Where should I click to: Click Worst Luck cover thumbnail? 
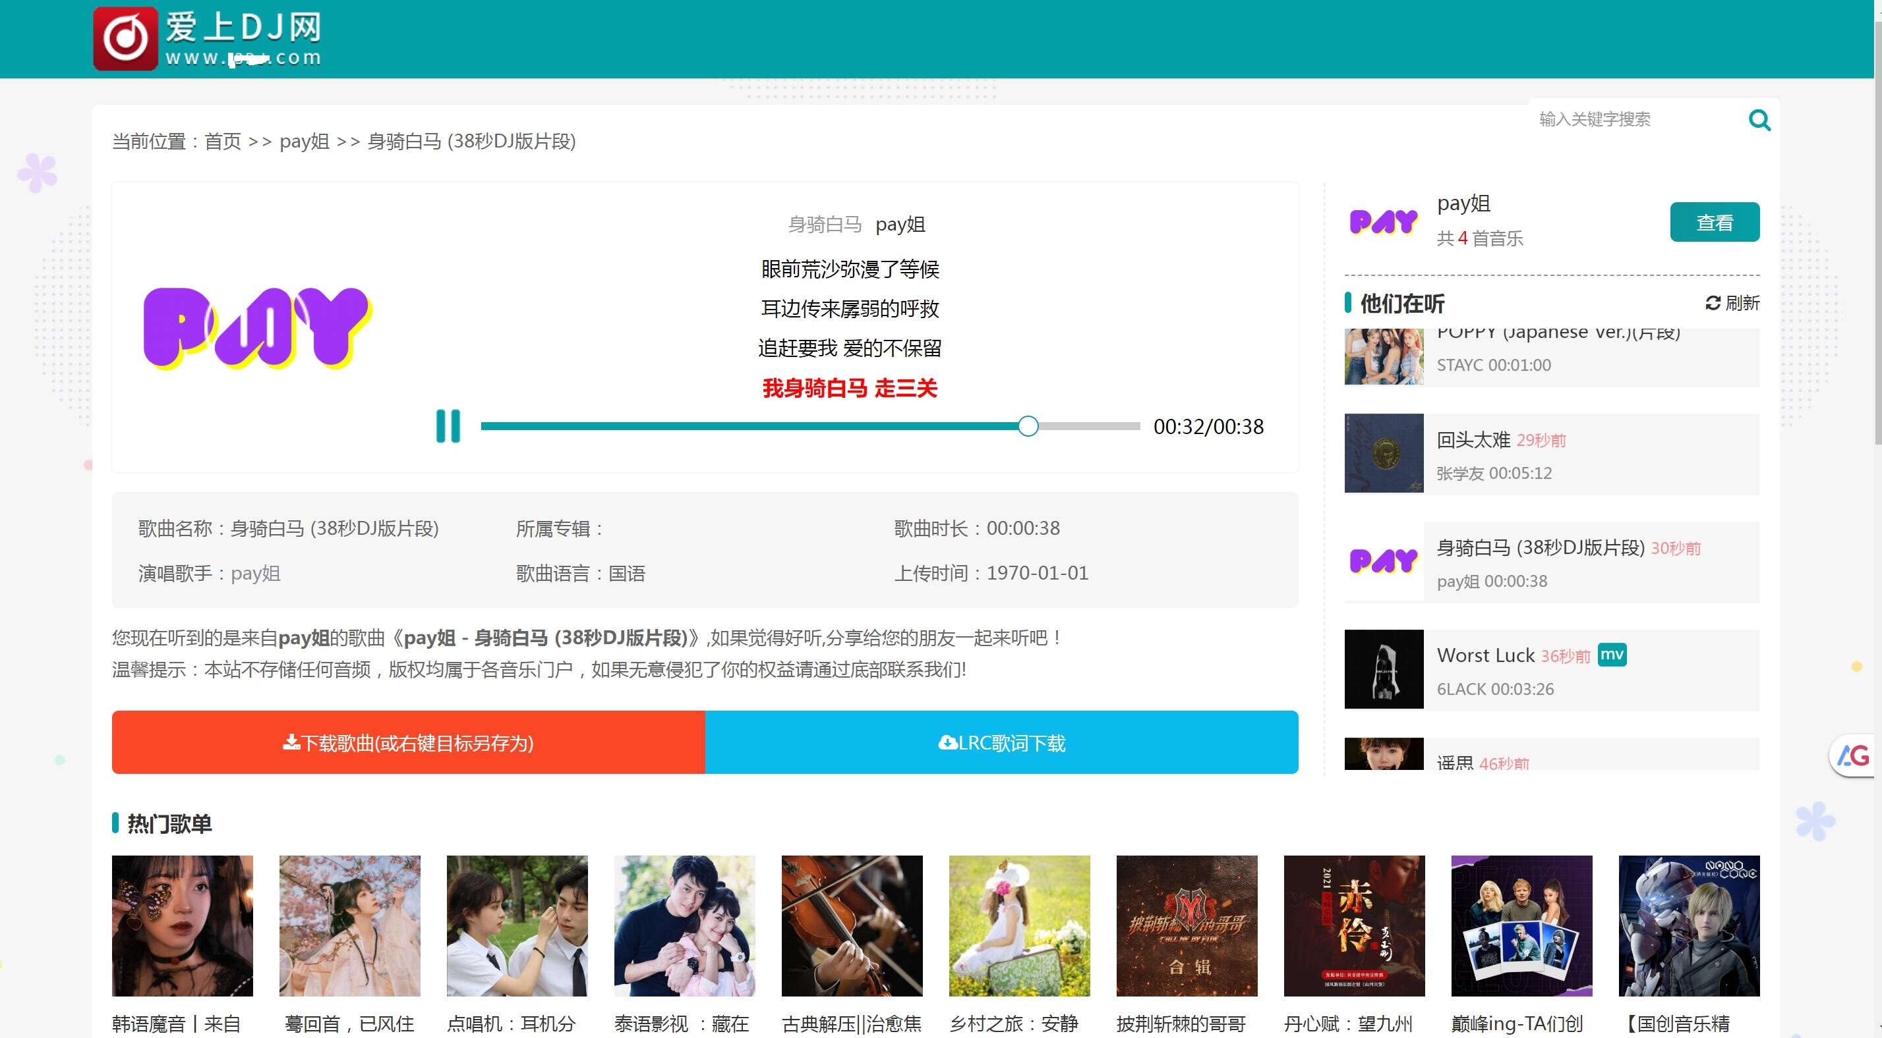(x=1384, y=669)
